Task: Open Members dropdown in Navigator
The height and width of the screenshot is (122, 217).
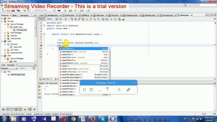Action: coord(9,68)
